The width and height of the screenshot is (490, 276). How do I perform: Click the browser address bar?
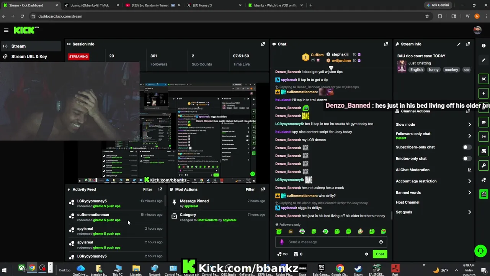click(229, 16)
